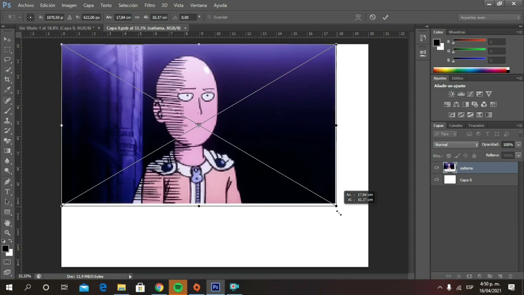The height and width of the screenshot is (295, 524).
Task: Click the foreground color swatch in Color panel
Action: pyautogui.click(x=436, y=43)
